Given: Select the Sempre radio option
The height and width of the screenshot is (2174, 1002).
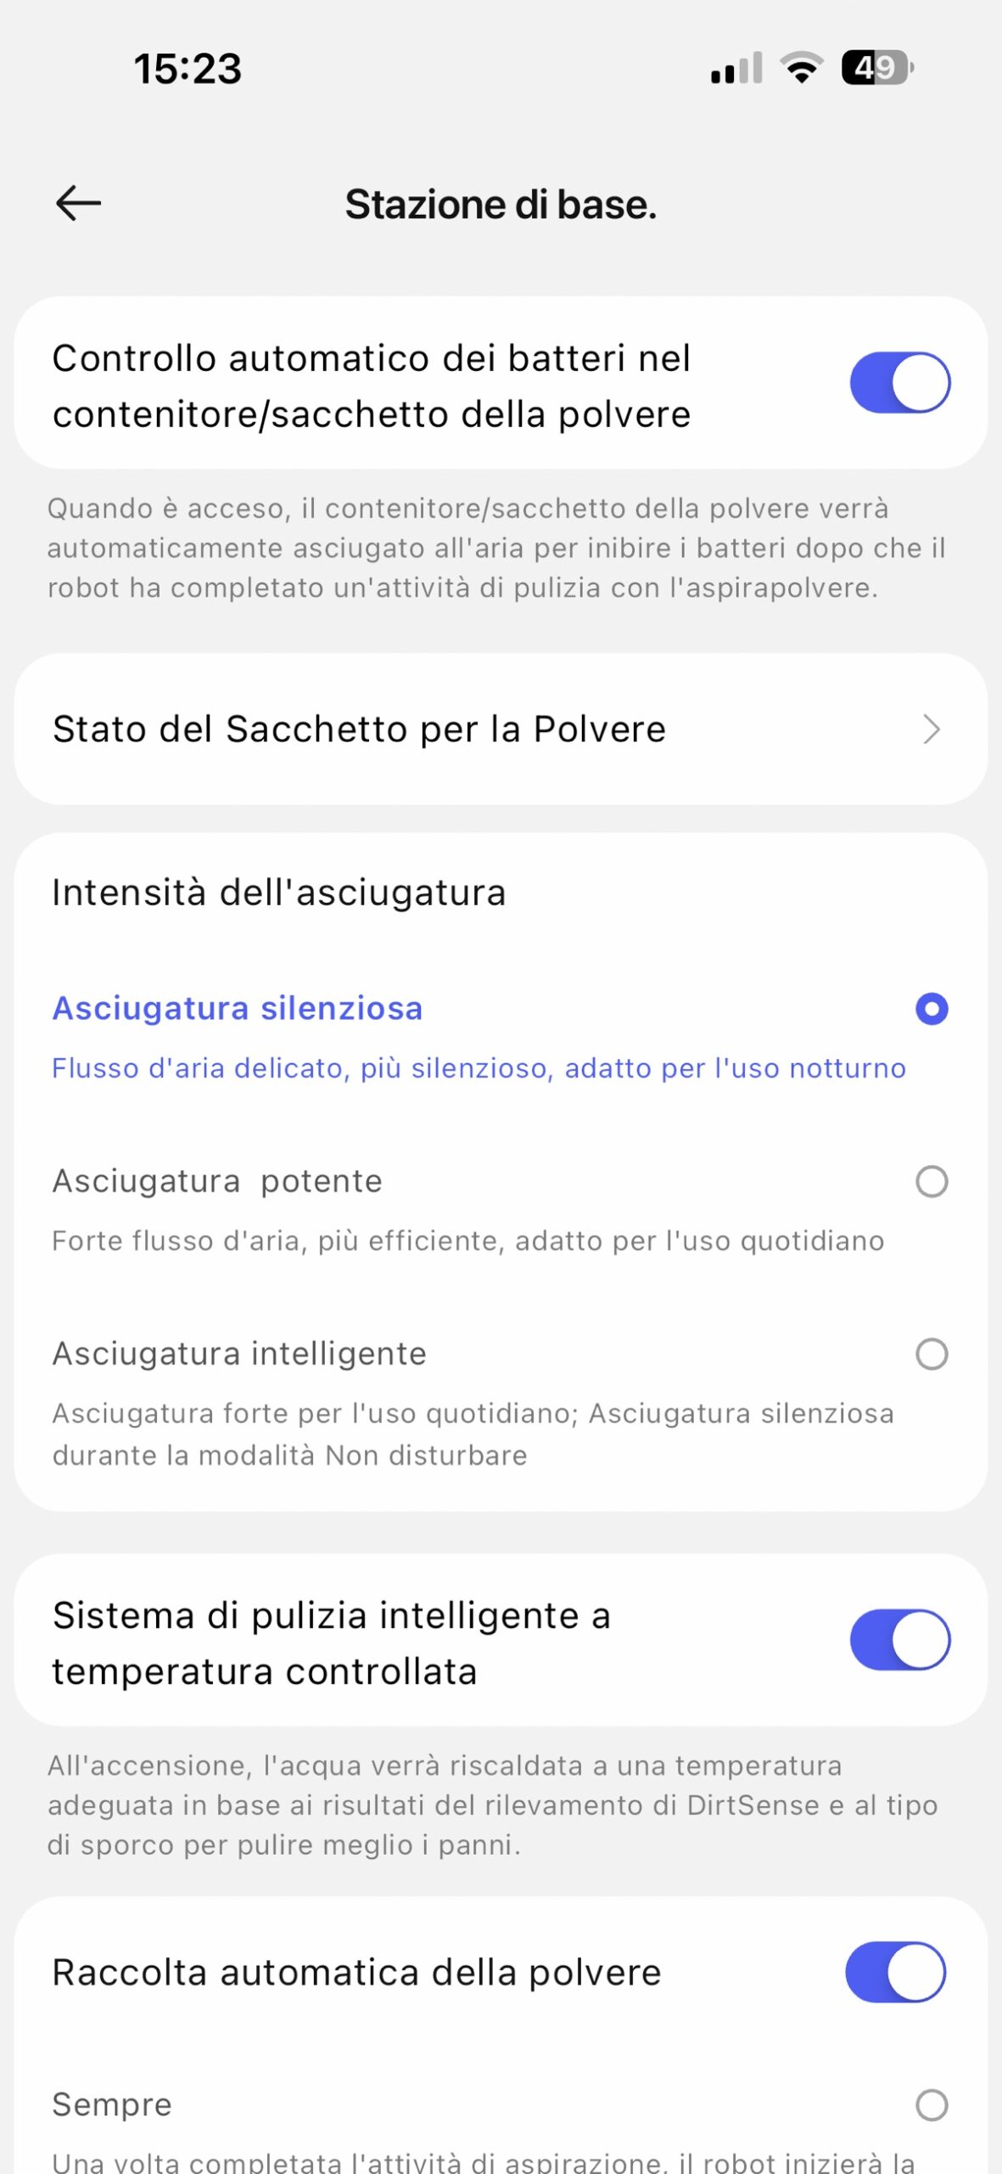Looking at the screenshot, I should click(932, 2105).
